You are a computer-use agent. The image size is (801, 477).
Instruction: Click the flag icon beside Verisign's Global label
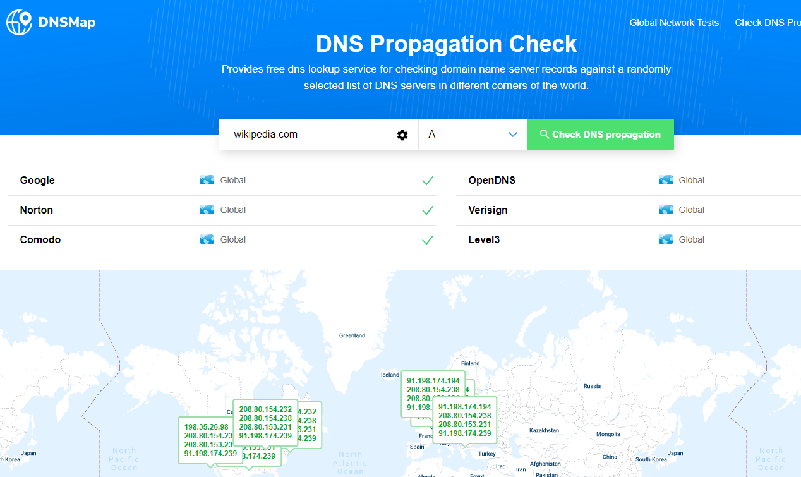tap(666, 209)
